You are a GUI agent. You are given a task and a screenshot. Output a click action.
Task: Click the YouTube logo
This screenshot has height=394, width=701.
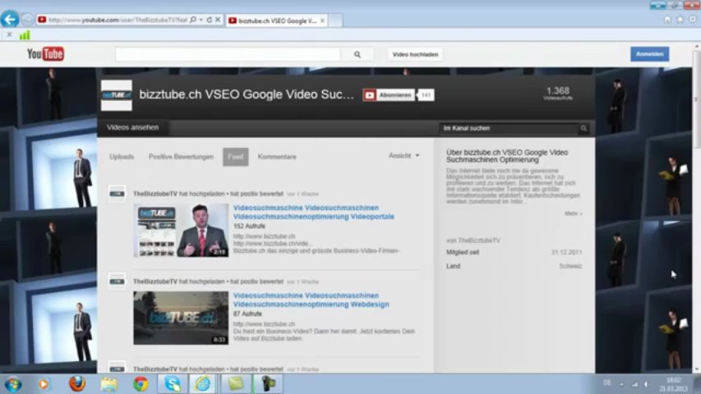tap(45, 54)
